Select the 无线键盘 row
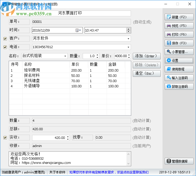 [70, 81]
